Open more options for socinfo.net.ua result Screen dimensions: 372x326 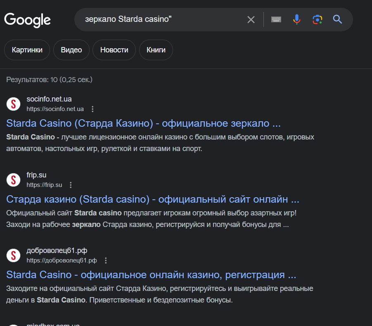pos(92,109)
